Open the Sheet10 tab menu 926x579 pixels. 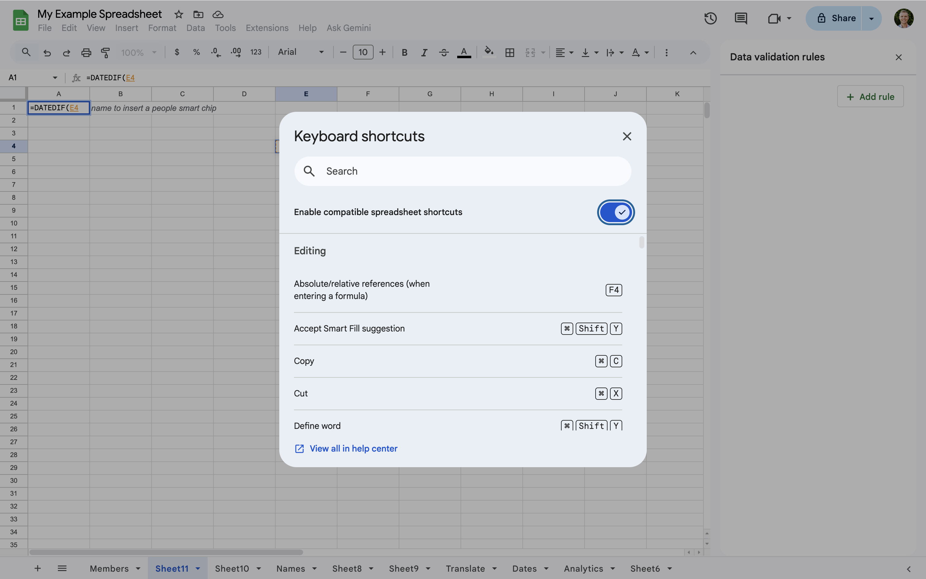pos(259,568)
